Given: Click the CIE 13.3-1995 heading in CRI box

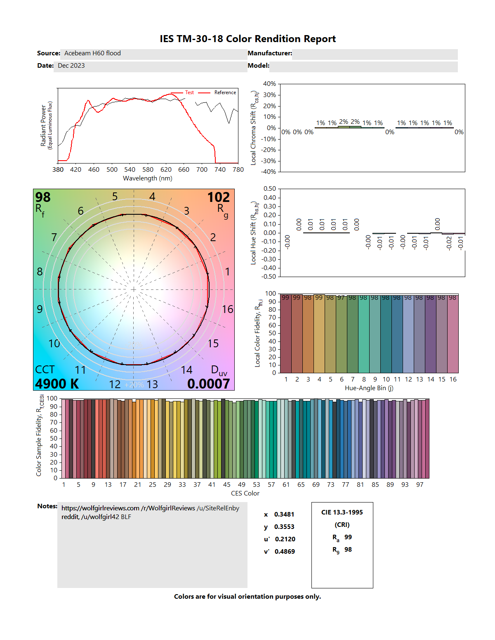Looking at the screenshot, I should (x=342, y=512).
